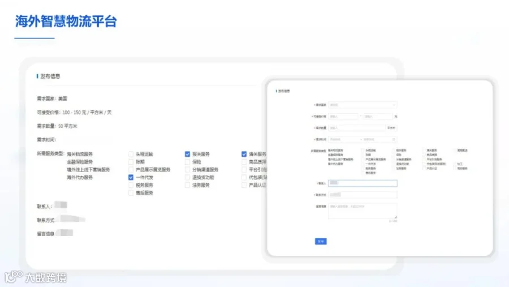Click 需求数量 input in the right form
Screen dimensions: 509x287
[357, 128]
